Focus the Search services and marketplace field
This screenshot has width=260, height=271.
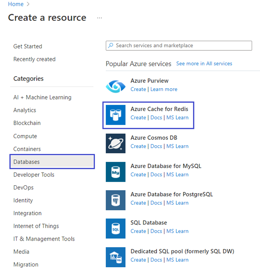[x=179, y=45]
